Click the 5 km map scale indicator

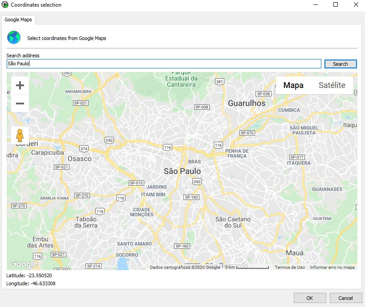pyautogui.click(x=247, y=267)
